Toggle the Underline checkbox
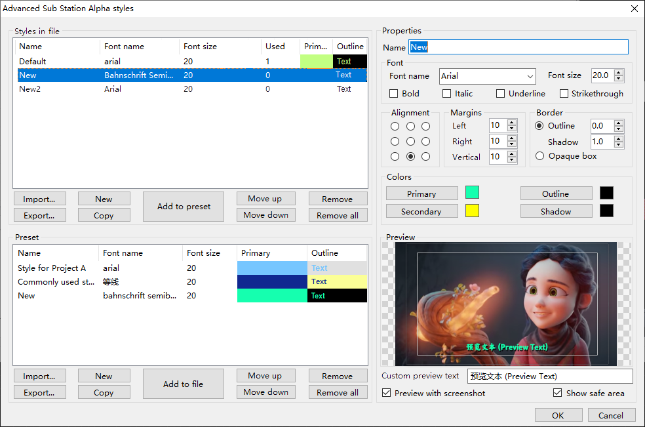 click(x=500, y=94)
